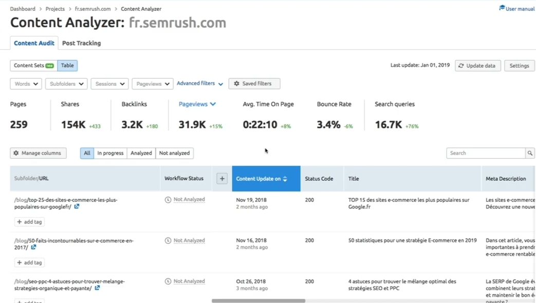
Task: Show All pages filter
Action: click(x=87, y=153)
